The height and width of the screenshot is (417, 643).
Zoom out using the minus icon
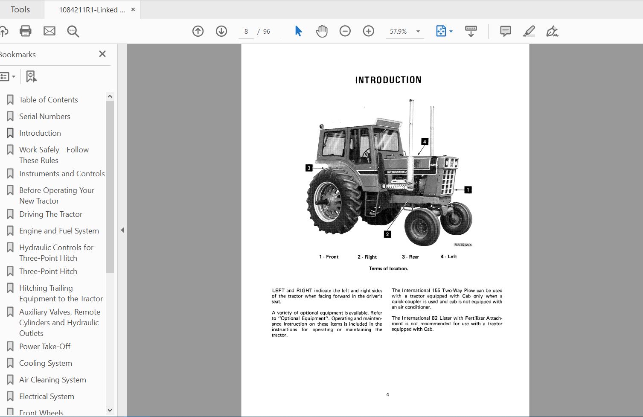tap(345, 31)
